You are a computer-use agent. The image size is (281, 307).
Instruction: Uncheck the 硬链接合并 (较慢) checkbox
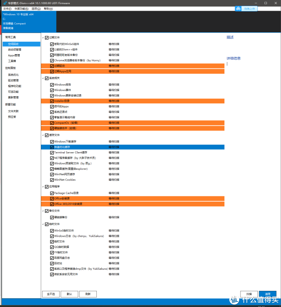(x=52, y=129)
